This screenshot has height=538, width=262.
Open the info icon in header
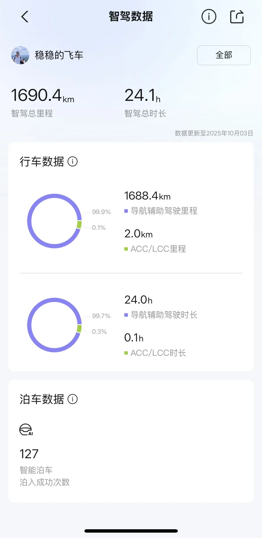click(209, 16)
